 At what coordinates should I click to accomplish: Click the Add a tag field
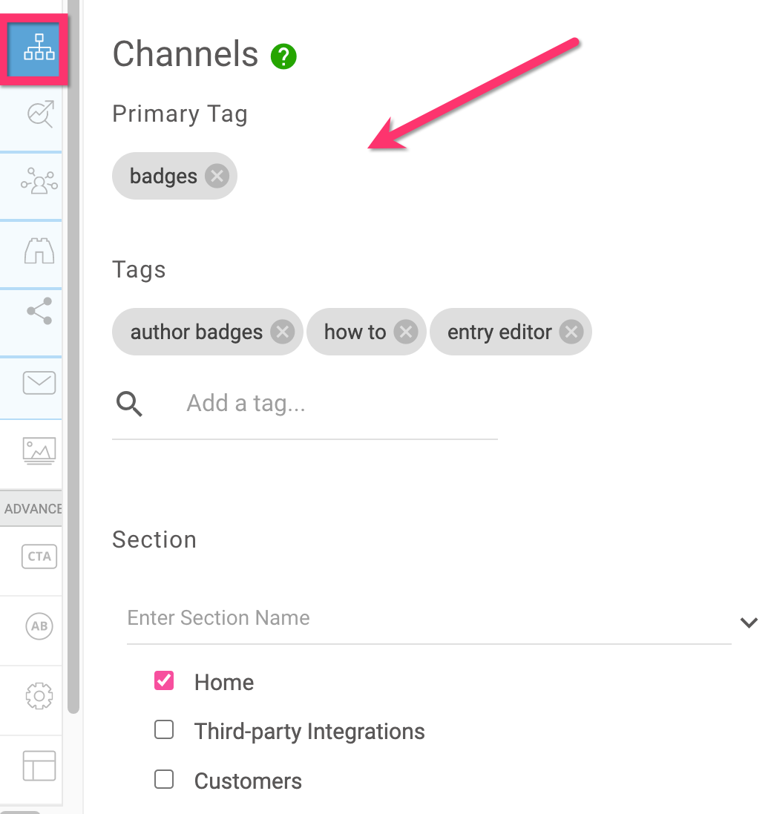327,404
